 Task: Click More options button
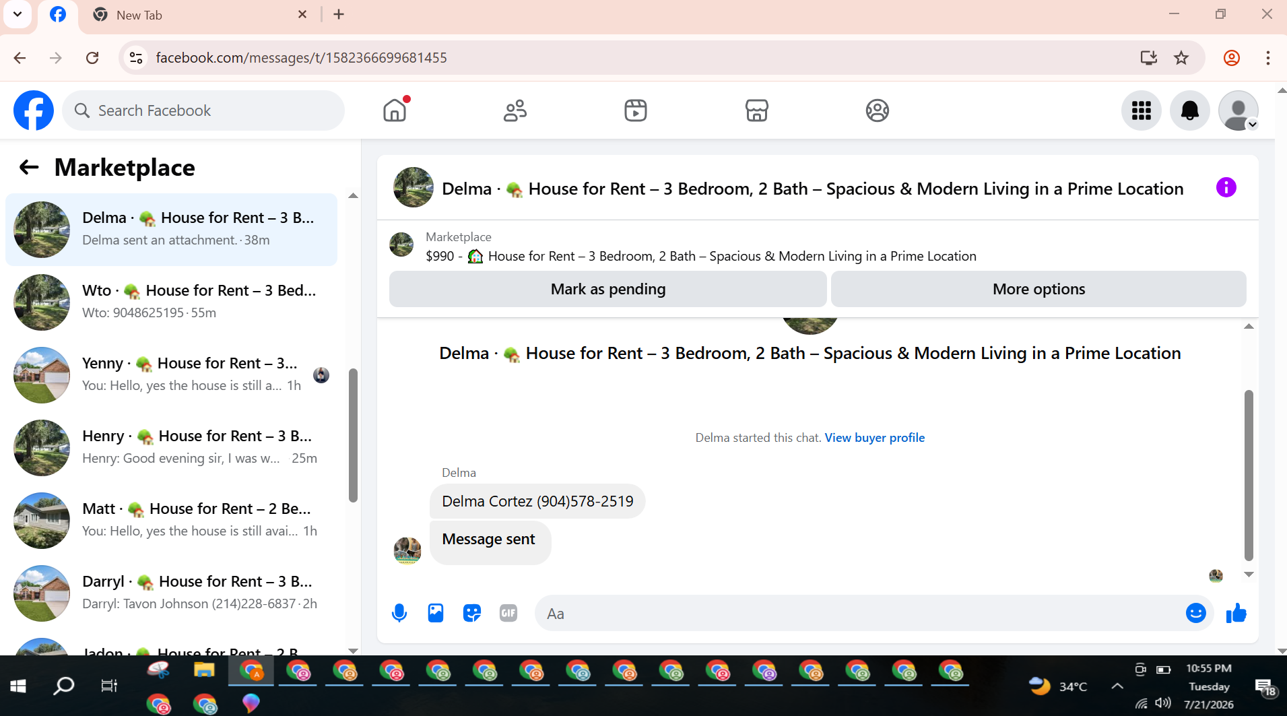tap(1038, 289)
